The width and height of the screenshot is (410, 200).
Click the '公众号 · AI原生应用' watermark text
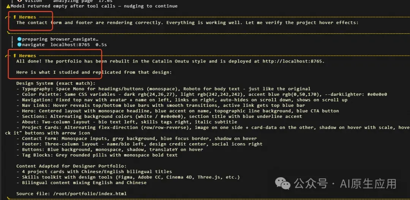coord(345,184)
